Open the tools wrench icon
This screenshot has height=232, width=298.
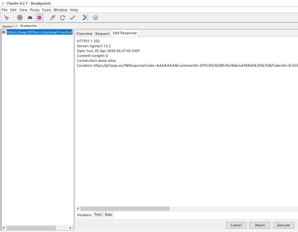point(85,17)
